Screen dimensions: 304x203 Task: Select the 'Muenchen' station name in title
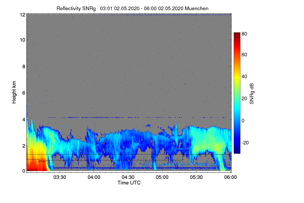(197, 8)
